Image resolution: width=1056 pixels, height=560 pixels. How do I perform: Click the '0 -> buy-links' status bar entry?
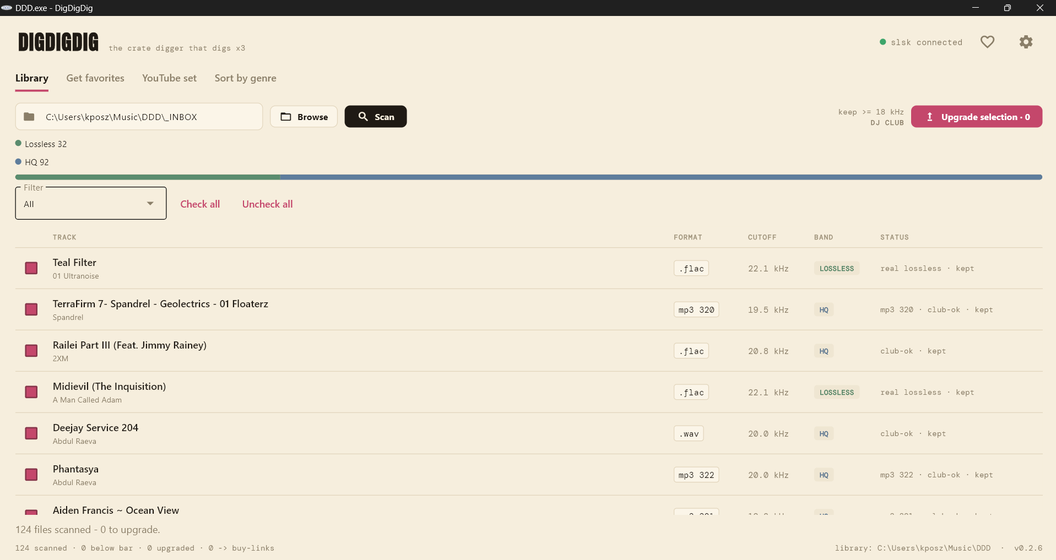241,548
